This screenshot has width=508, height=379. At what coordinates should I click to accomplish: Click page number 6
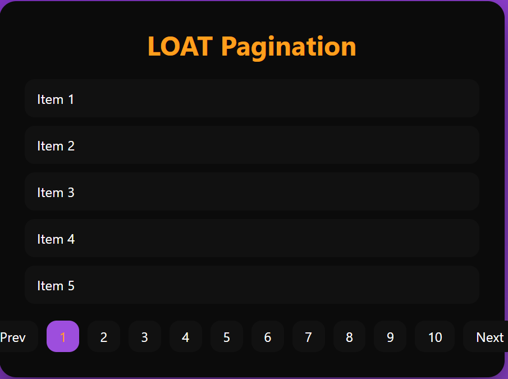click(268, 337)
